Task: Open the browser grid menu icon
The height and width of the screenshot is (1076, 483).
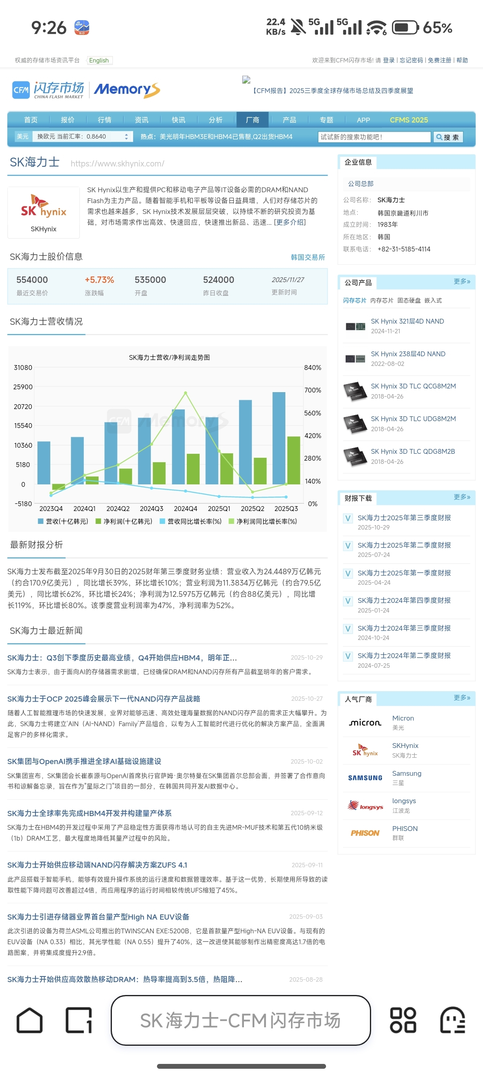Action: click(x=402, y=1020)
